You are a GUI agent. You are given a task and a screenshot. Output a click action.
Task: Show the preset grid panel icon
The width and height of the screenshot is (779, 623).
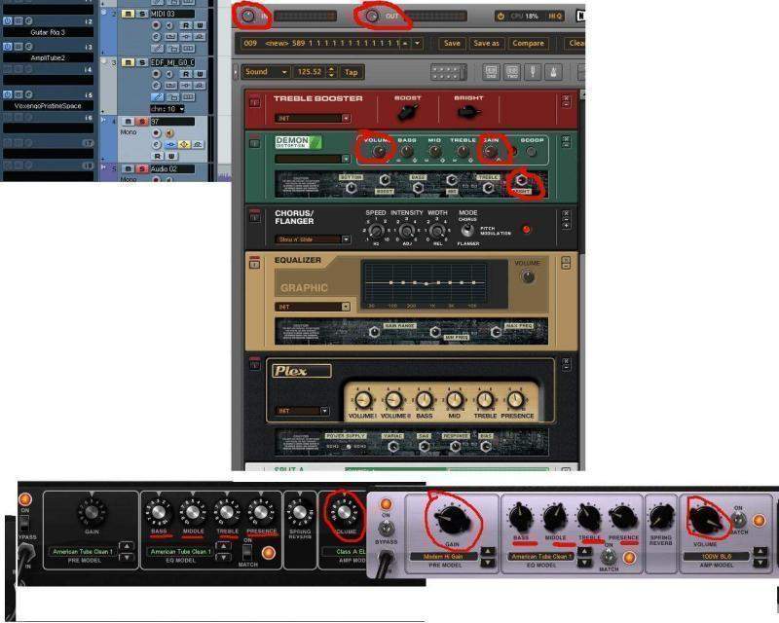pyautogui.click(x=449, y=73)
